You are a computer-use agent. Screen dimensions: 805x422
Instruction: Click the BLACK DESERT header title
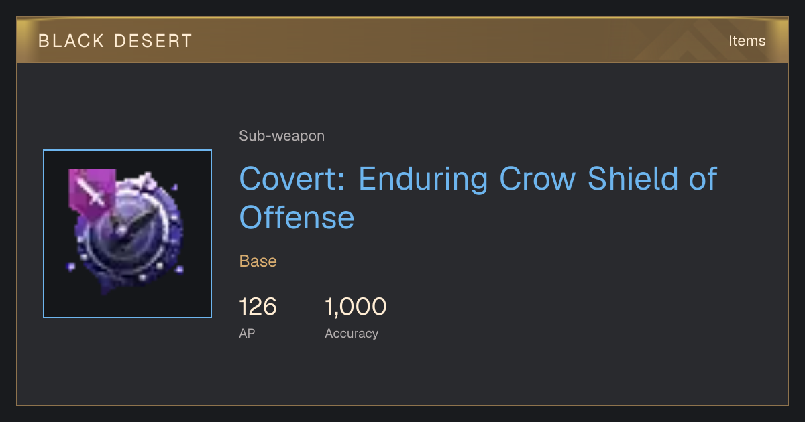click(x=115, y=41)
